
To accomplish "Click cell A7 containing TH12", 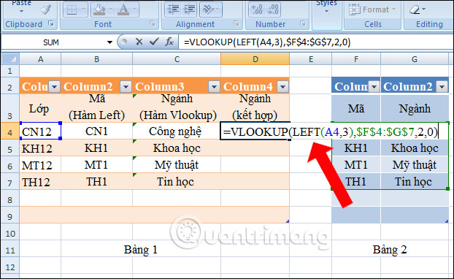I will (x=40, y=182).
